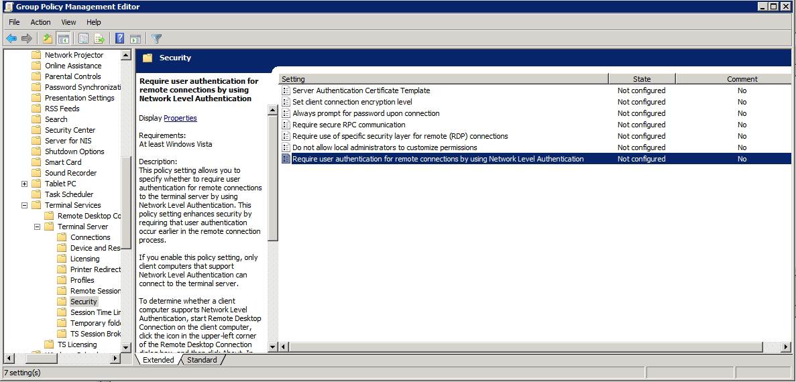Expand the Tablet PC tree node
This screenshot has width=796, height=382.
coord(25,184)
